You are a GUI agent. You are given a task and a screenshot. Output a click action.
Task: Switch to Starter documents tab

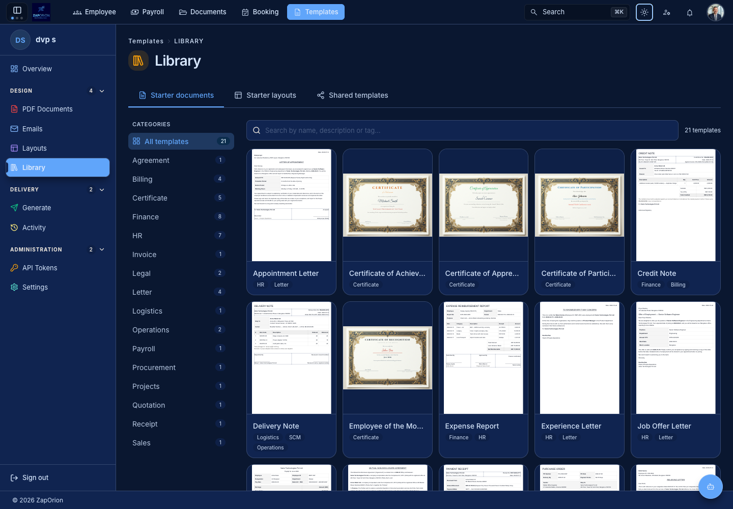tap(176, 95)
